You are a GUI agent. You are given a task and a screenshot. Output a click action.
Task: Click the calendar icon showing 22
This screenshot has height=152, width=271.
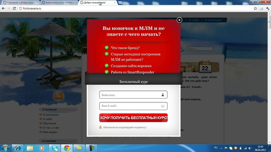[205, 67]
